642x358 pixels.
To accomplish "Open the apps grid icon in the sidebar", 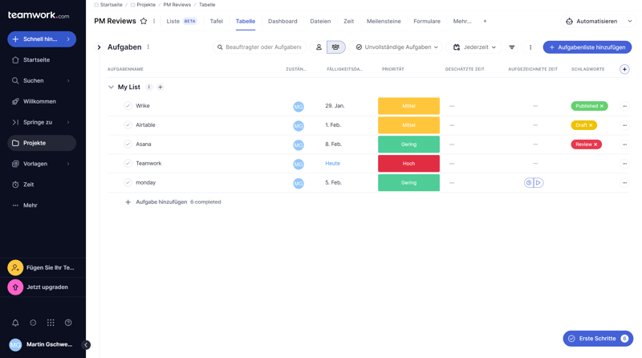I will 51,323.
